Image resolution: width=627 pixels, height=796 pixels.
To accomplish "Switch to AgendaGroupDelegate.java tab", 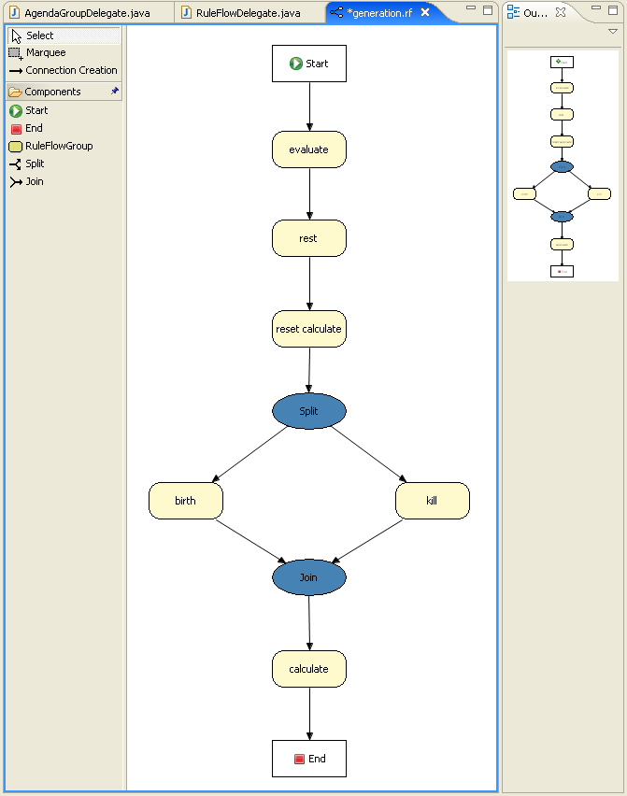I will pyautogui.click(x=87, y=13).
